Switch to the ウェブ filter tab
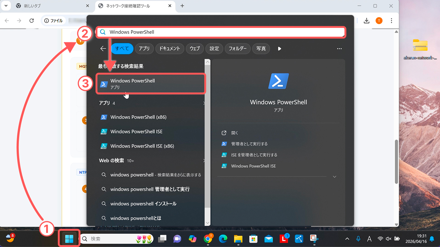The image size is (440, 247). click(195, 49)
